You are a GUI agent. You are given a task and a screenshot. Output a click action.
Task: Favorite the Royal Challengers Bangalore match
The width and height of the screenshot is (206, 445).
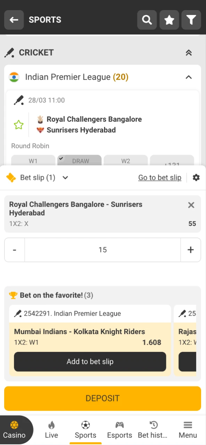point(18,124)
